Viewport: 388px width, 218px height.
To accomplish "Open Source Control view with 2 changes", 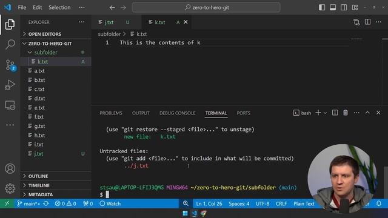I will (x=10, y=65).
